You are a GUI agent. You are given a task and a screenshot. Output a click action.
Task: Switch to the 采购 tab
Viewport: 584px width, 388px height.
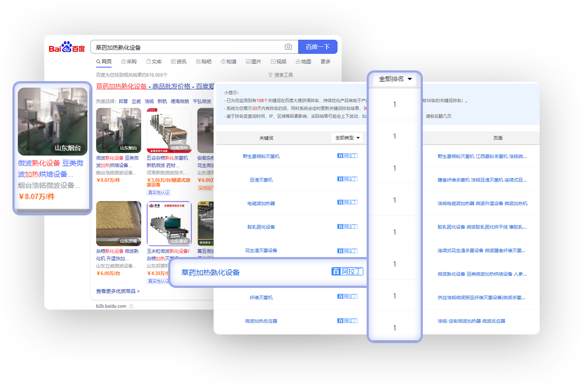point(129,62)
